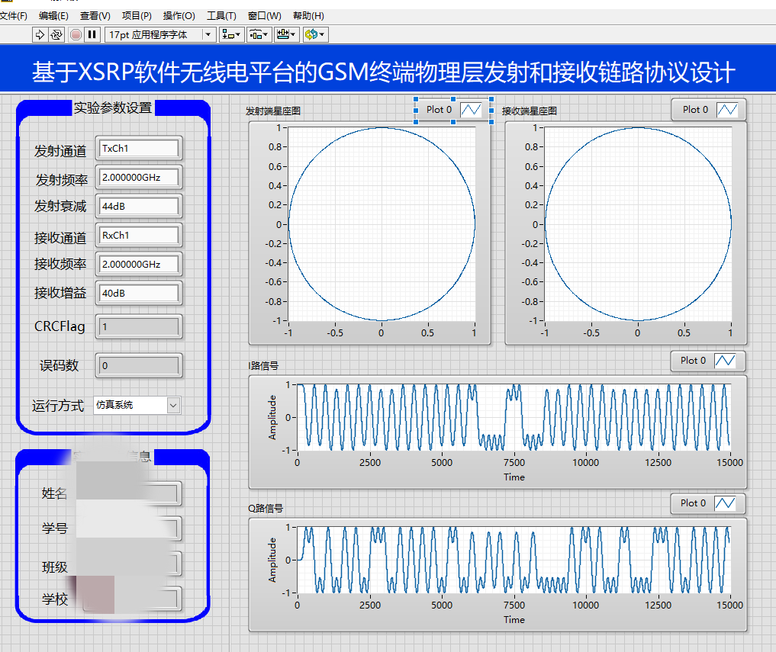The image size is (776, 652).
Task: Click the 接收端星座图 graph label
Action: pos(530,111)
